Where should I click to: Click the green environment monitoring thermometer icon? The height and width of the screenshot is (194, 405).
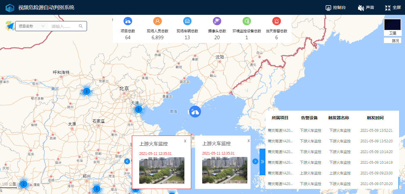coord(247,21)
